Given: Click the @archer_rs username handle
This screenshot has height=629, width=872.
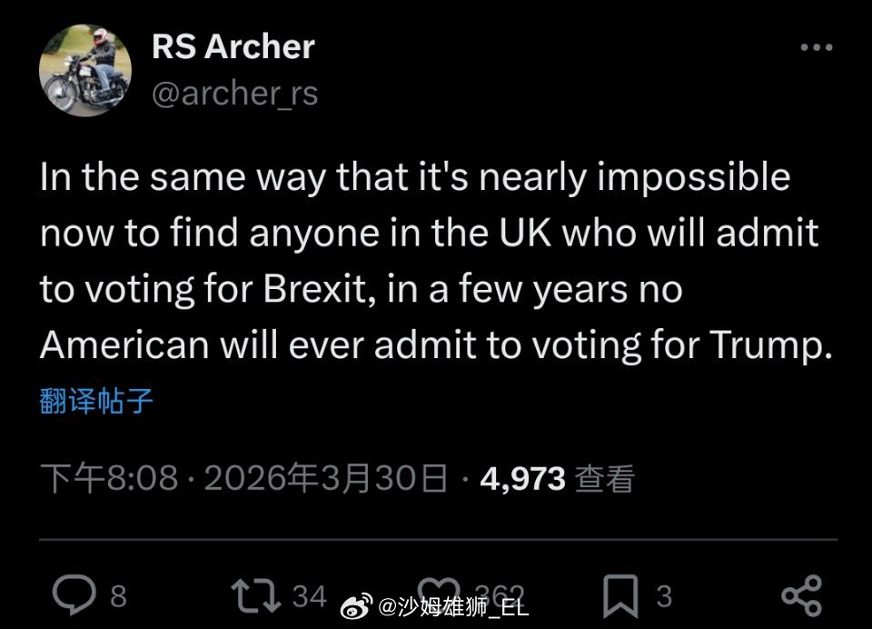Looking at the screenshot, I should [x=234, y=93].
